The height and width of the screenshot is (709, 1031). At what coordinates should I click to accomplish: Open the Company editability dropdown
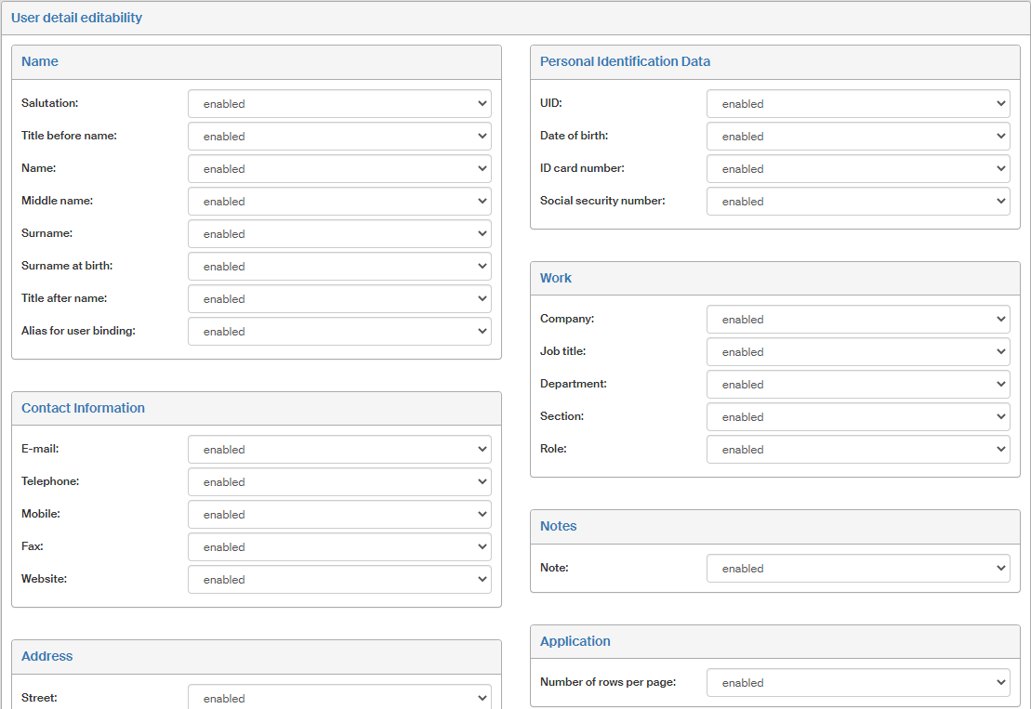click(x=858, y=320)
